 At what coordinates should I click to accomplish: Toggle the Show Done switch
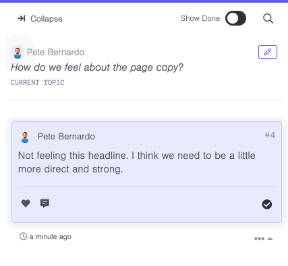[235, 18]
